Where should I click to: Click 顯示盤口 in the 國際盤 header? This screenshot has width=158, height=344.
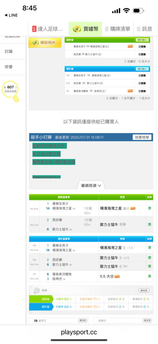point(142,40)
